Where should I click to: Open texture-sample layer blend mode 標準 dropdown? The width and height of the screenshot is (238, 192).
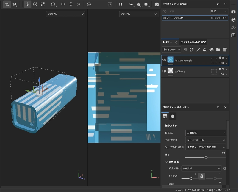[223, 58]
